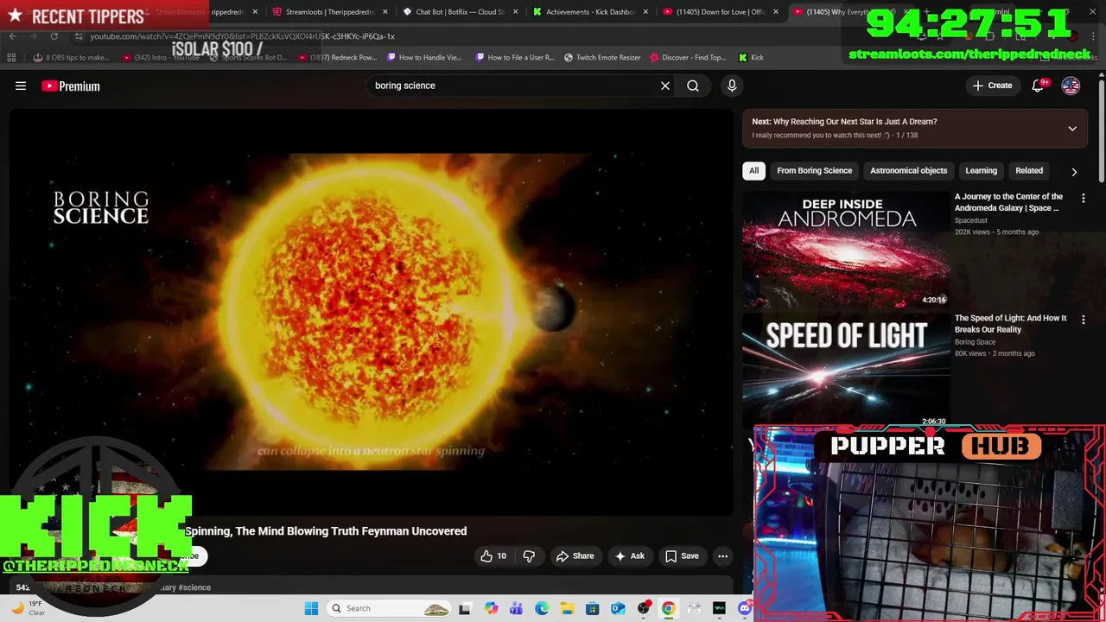1106x622 pixels.
Task: Click the magnifier search button
Action: pos(693,86)
